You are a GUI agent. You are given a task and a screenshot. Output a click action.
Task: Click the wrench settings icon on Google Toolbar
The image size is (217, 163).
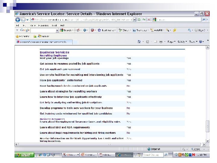(x=189, y=30)
